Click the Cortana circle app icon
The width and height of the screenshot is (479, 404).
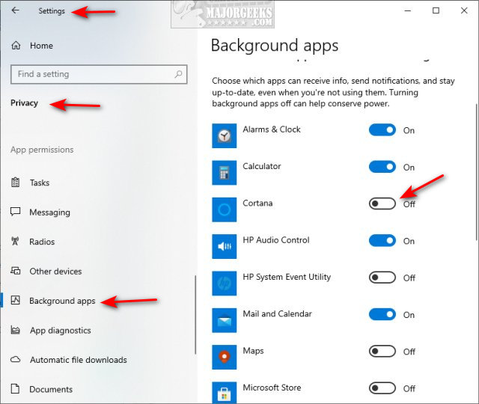coord(225,209)
